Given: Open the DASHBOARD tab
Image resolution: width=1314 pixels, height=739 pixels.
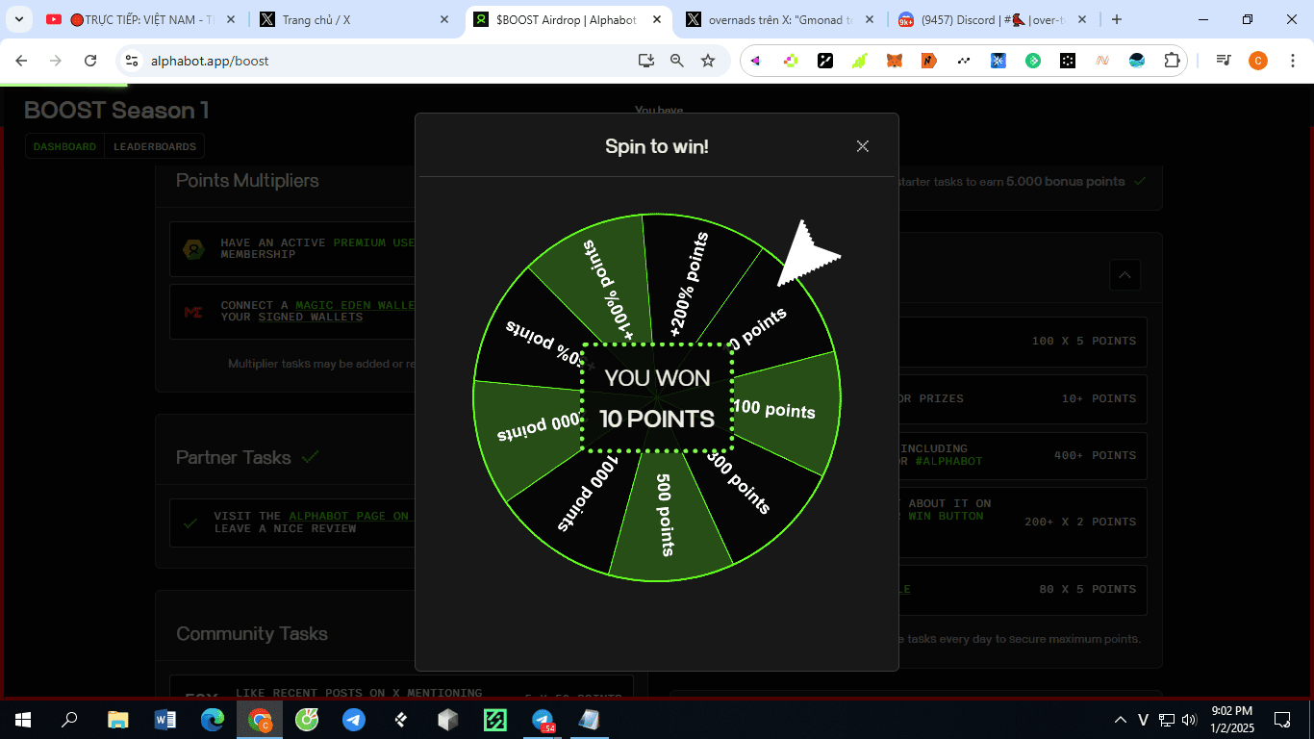Looking at the screenshot, I should [64, 147].
